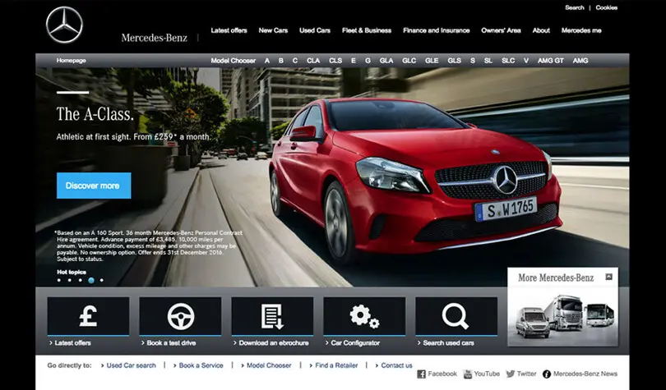
Task: Open Car Configurator gears tile
Action: coord(364,316)
